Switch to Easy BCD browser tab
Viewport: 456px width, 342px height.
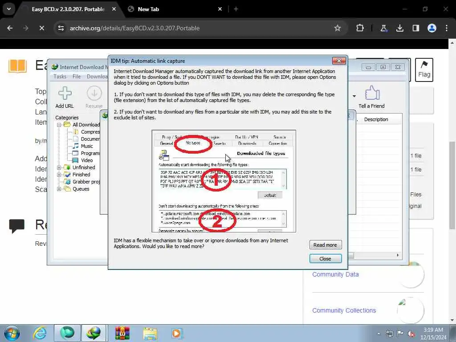(68, 9)
